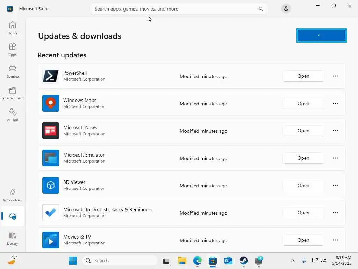
Task: Open more options for PowerShell
Action: 335,76
